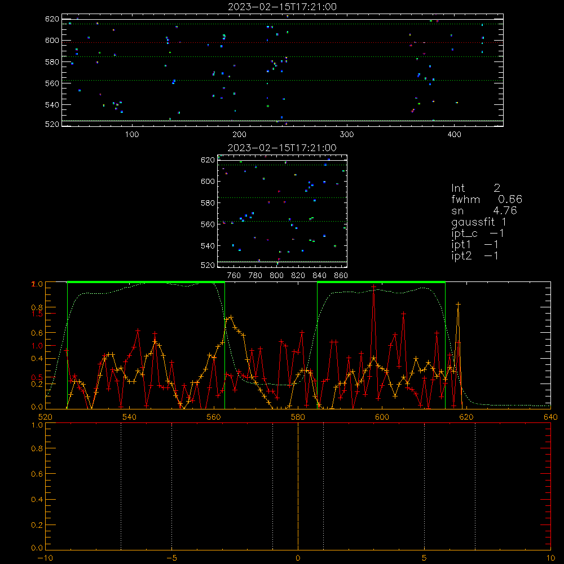Image resolution: width=564 pixels, height=564 pixels.
Task: Click the 560 x-axis label of profile plot
Action: (214, 417)
